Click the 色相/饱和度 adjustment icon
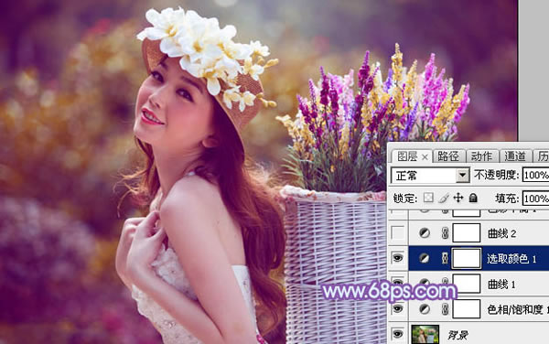The height and width of the screenshot is (344, 549). pyautogui.click(x=425, y=309)
